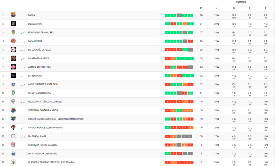This screenshot has height=166, width=275.
Task: Select Villa de Aranda's orange E form badge
Action: click(x=173, y=162)
